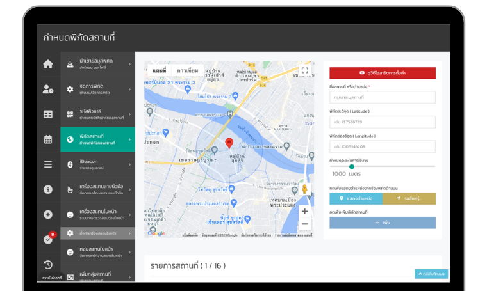Click the โฮมโปร พระราม 3 shopping marker

click(x=235, y=96)
